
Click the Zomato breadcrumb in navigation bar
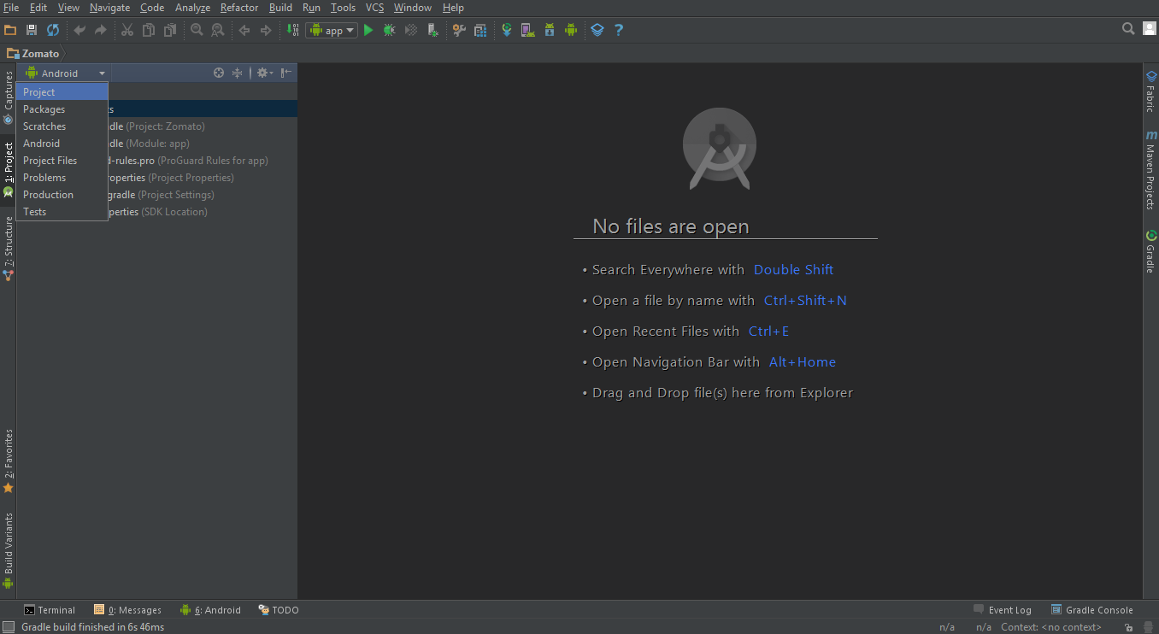click(34, 53)
